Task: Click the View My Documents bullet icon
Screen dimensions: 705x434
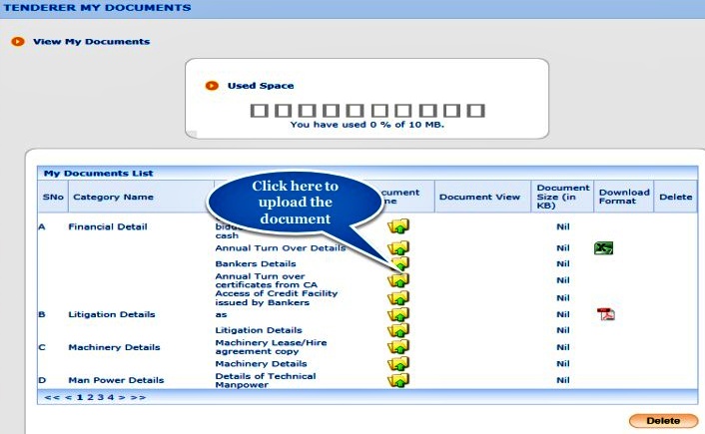Action: point(18,42)
